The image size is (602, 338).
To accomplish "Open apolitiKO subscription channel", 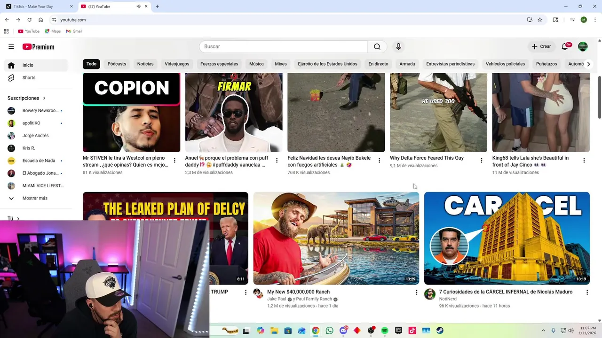I will (x=36, y=123).
